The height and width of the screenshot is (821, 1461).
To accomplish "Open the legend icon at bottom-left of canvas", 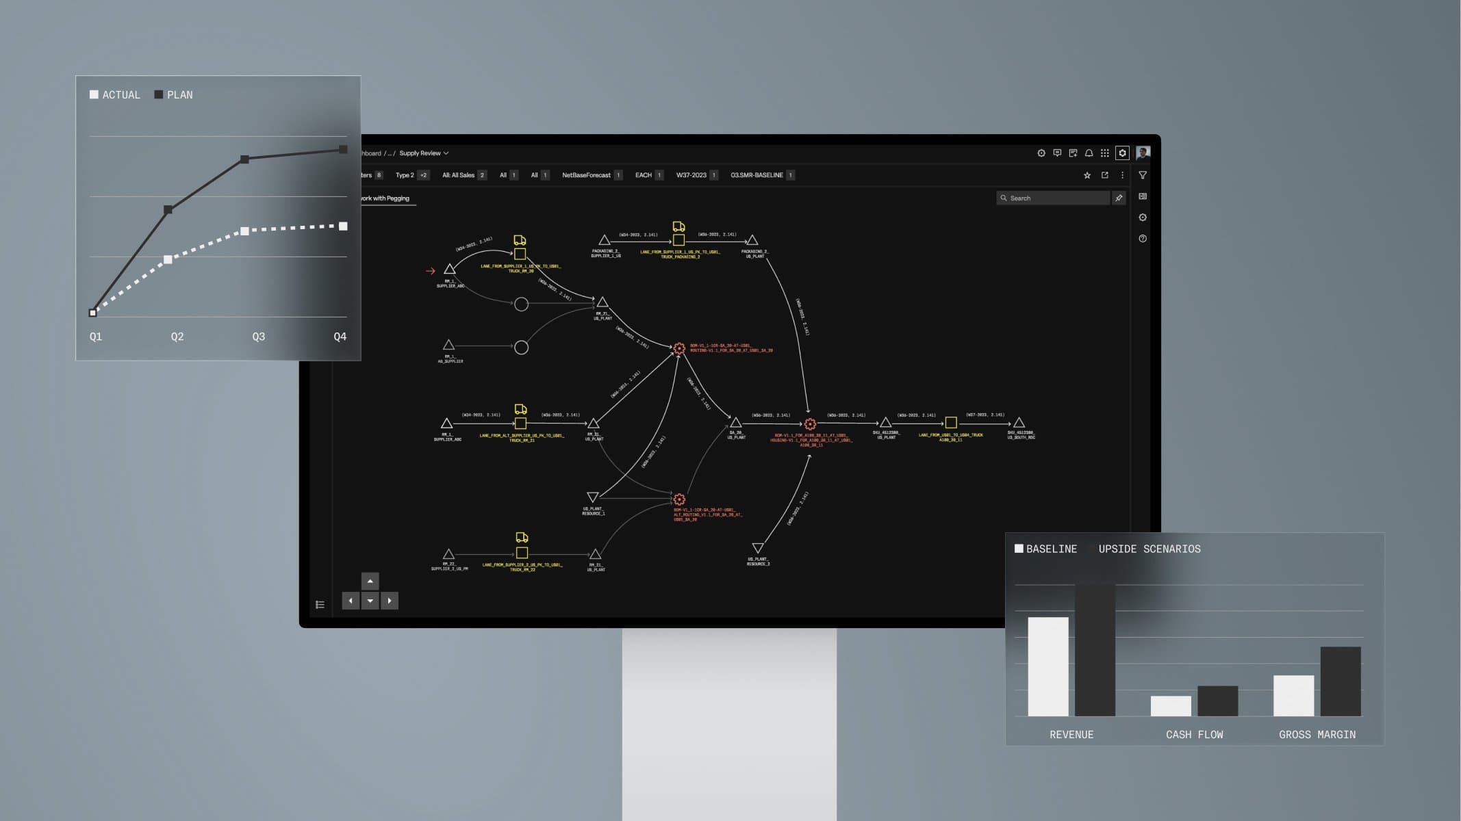I will pyautogui.click(x=320, y=604).
